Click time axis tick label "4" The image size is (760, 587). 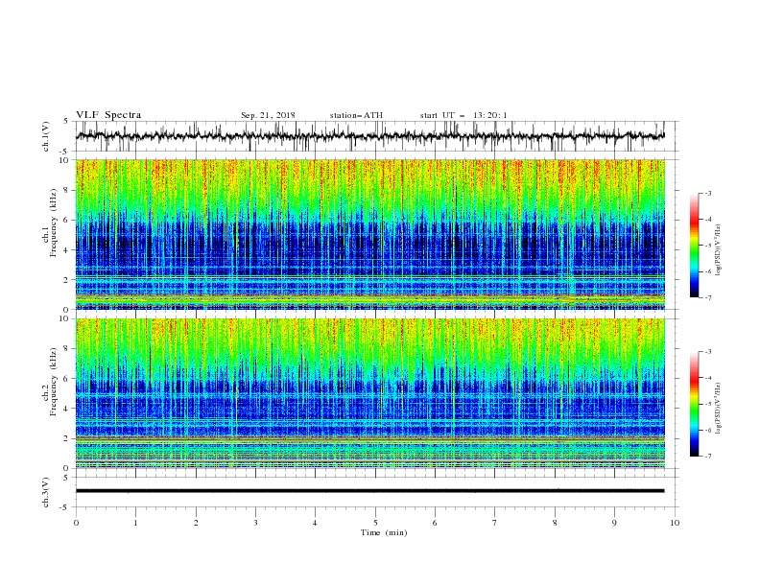(x=315, y=523)
